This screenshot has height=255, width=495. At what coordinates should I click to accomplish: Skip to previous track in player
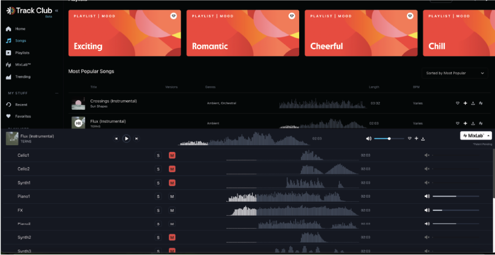pos(116,138)
